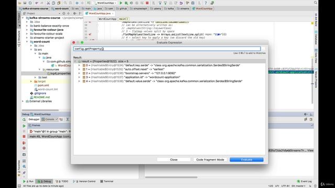335x188 pixels.
Task: Close the WordCountApp.java editor tab
Action: (113, 14)
